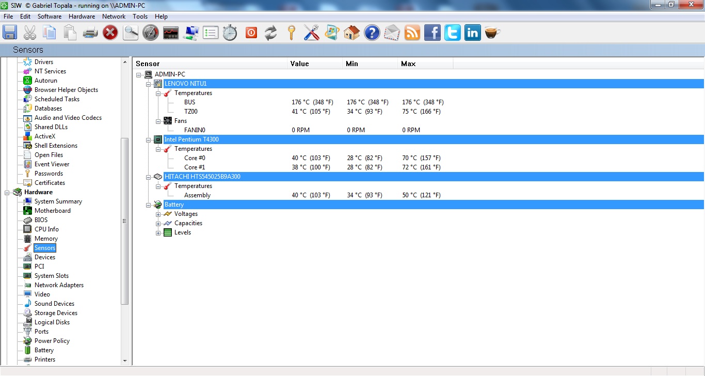The width and height of the screenshot is (705, 376).
Task: Click the red power shutdown icon
Action: click(251, 33)
